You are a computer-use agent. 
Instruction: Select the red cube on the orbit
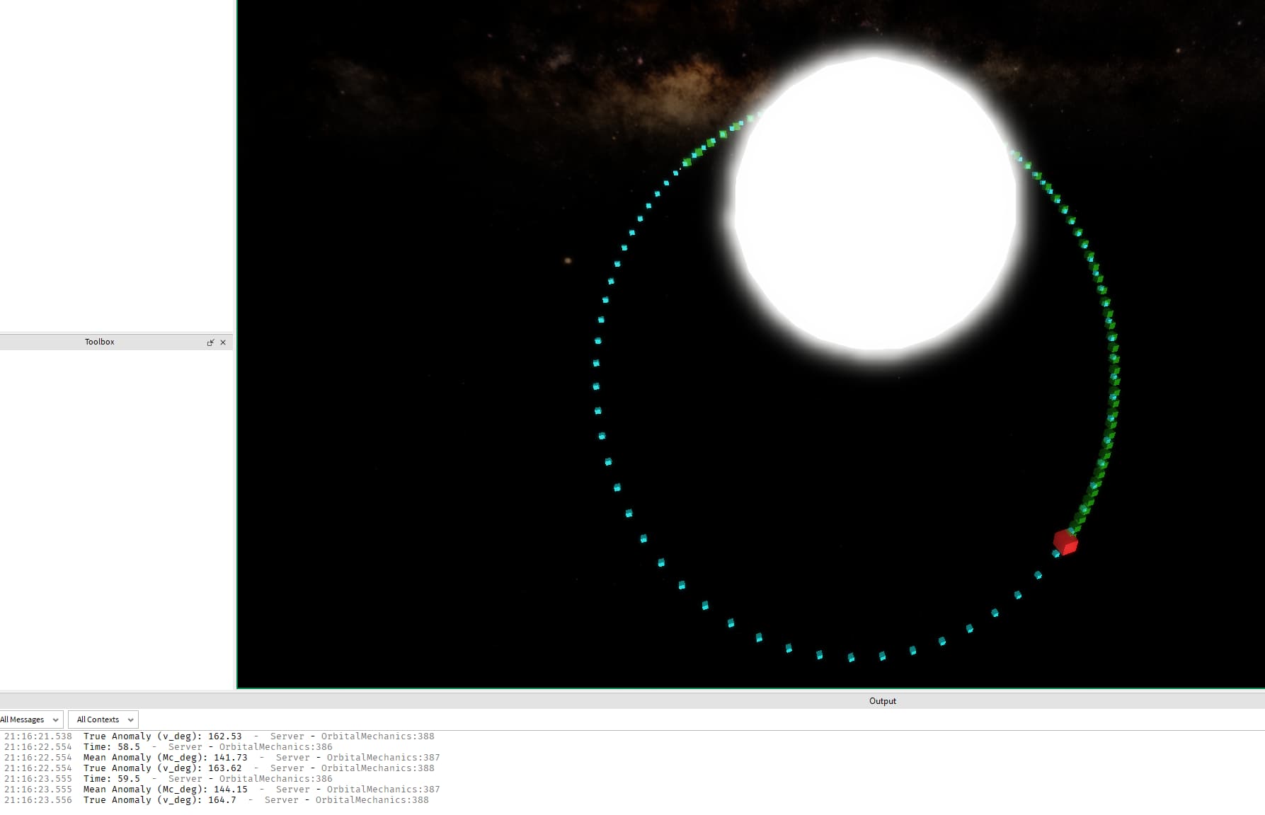(1065, 542)
